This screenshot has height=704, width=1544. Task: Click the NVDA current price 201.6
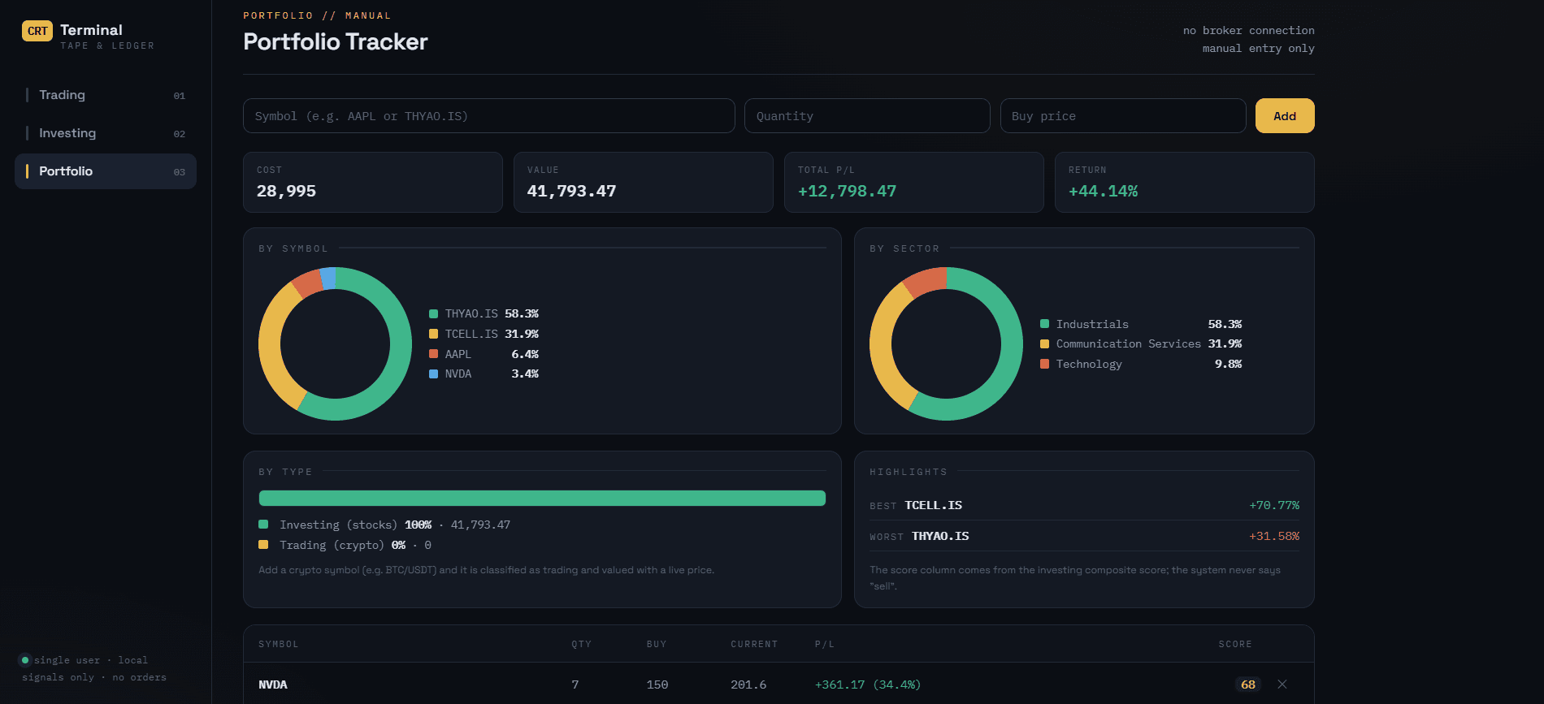748,685
